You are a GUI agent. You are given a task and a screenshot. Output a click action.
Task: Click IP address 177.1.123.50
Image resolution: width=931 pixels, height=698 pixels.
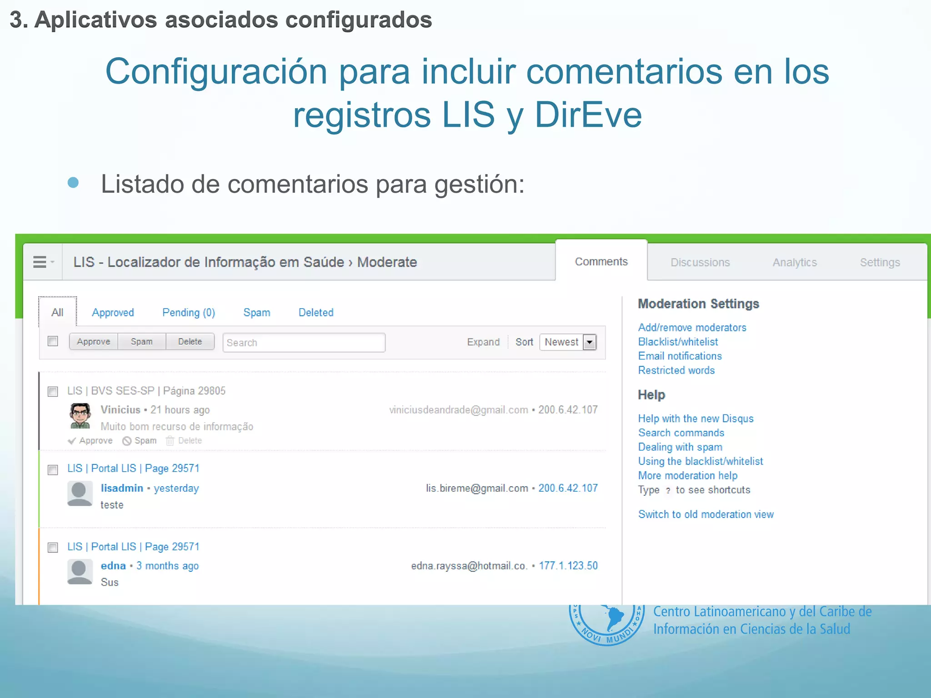tap(568, 566)
